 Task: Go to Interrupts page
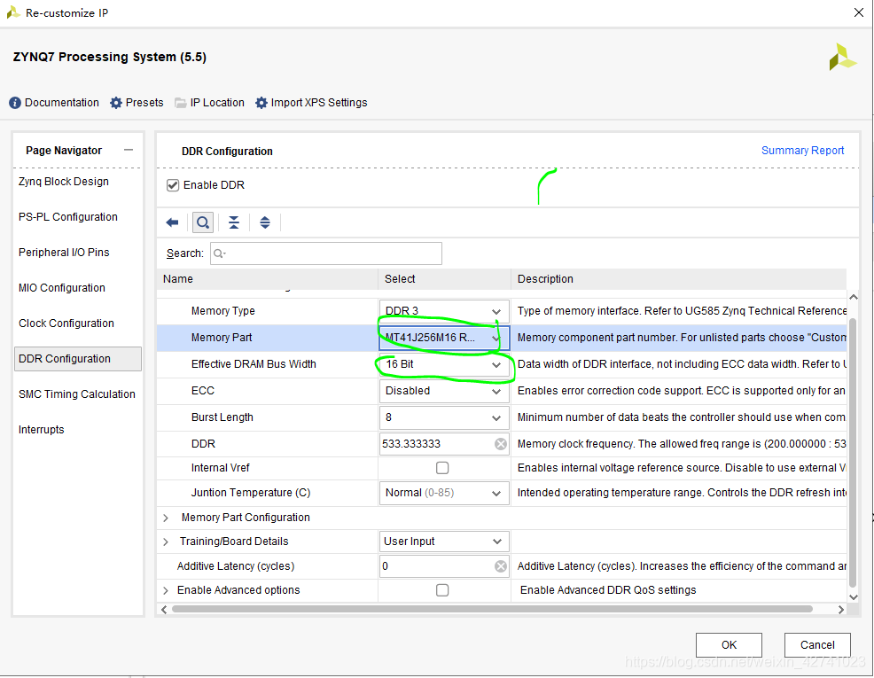point(42,430)
